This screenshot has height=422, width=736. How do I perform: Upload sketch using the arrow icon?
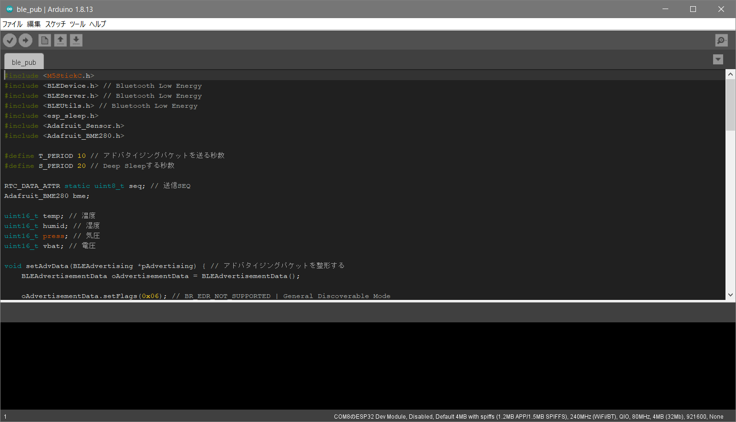click(x=26, y=41)
